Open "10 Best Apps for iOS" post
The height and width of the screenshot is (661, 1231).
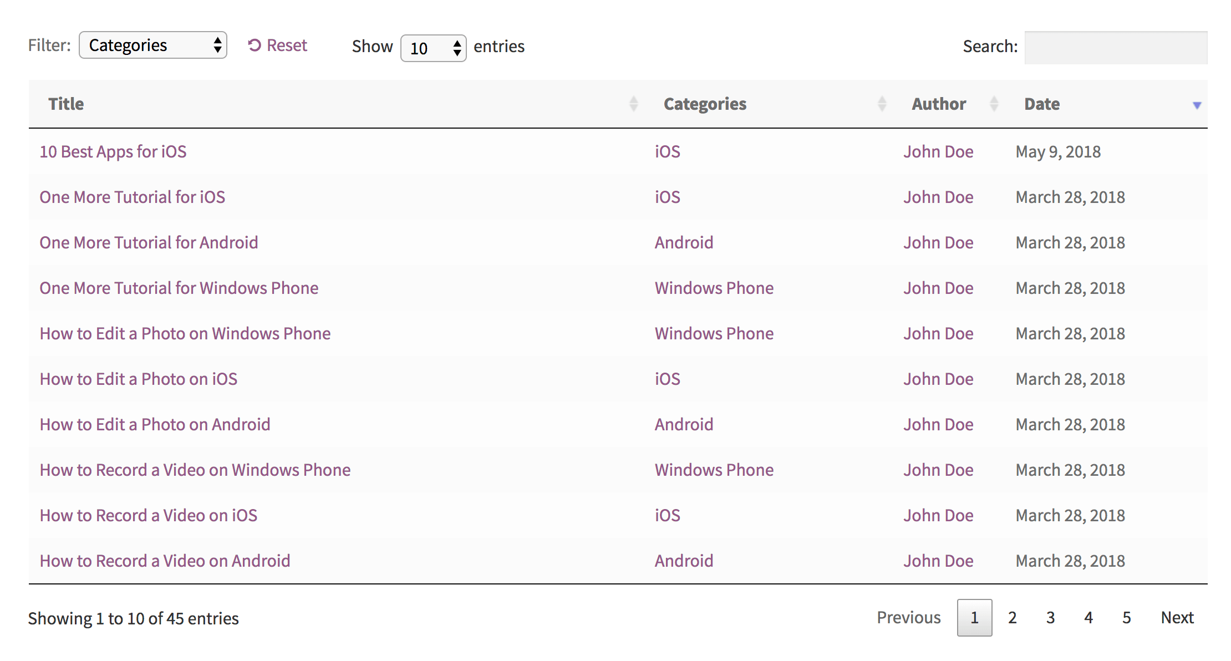click(x=113, y=152)
